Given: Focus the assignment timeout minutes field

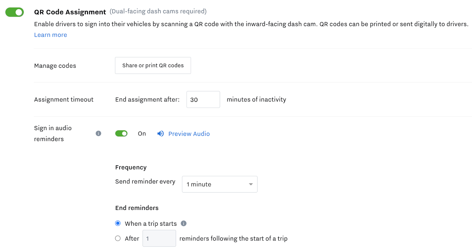Looking at the screenshot, I should point(203,100).
